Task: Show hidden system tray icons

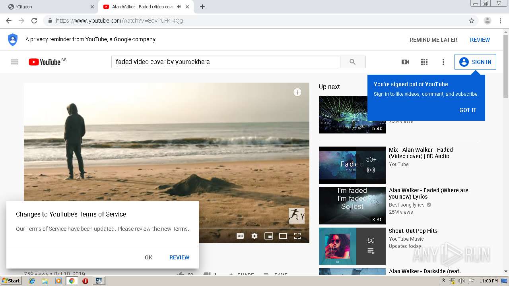Action: [444, 281]
